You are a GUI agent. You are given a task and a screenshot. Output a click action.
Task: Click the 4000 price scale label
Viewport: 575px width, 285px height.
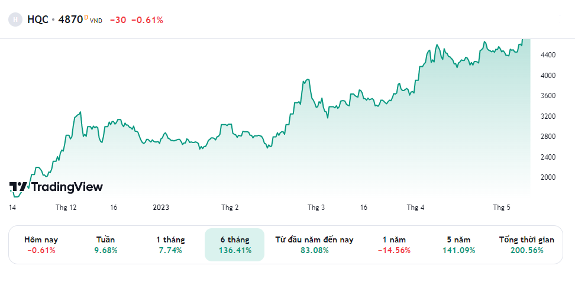point(548,76)
